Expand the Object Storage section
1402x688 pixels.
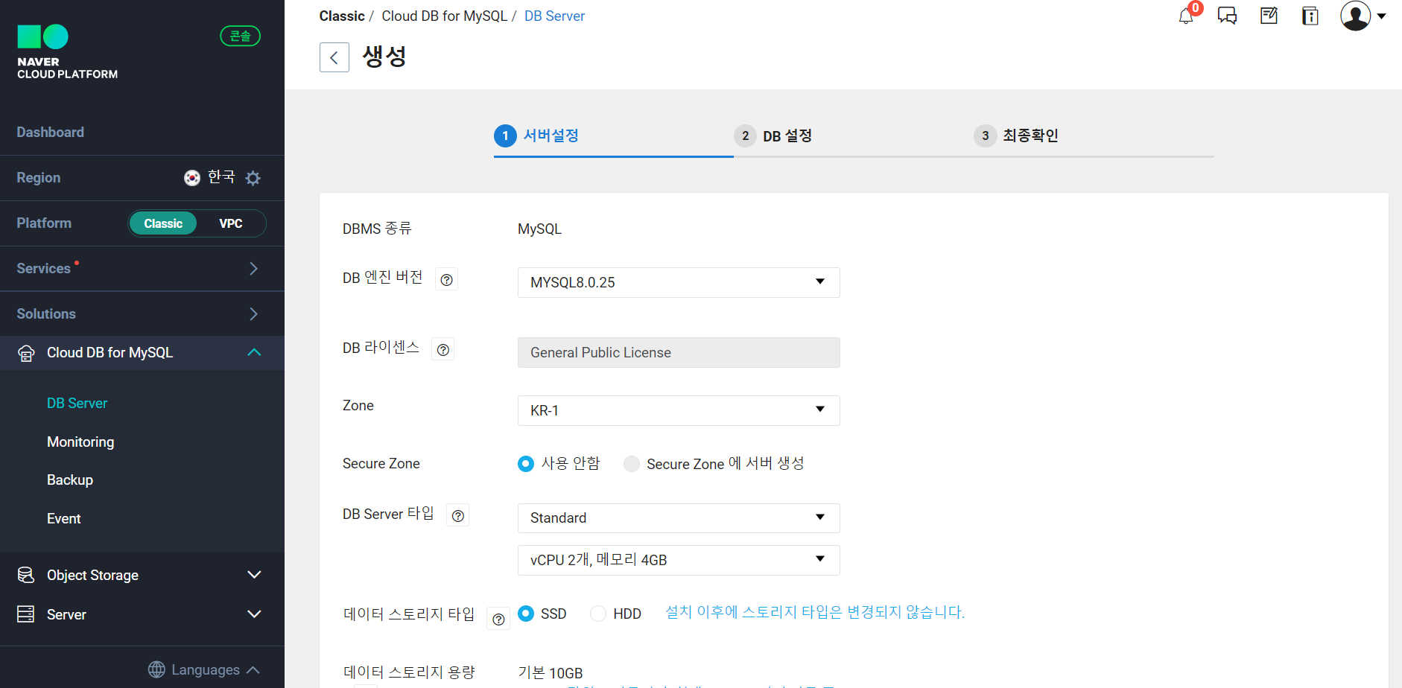(x=254, y=575)
